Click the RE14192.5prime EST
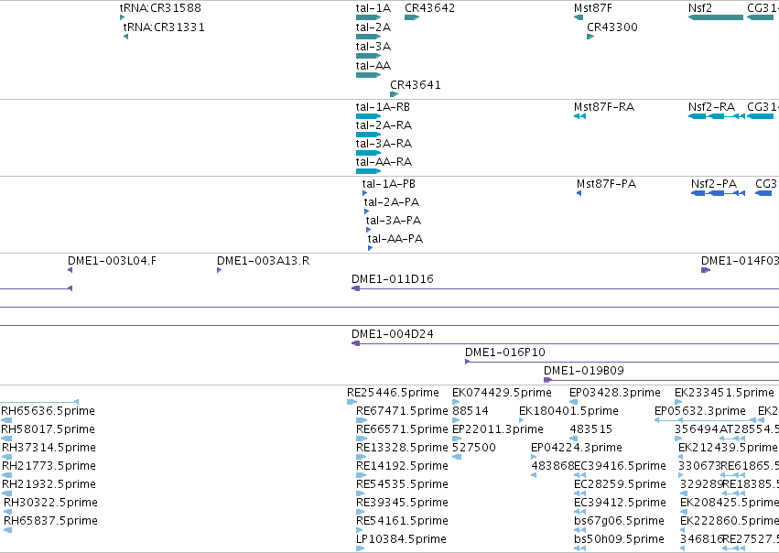779x553 pixels. pyautogui.click(x=362, y=476)
